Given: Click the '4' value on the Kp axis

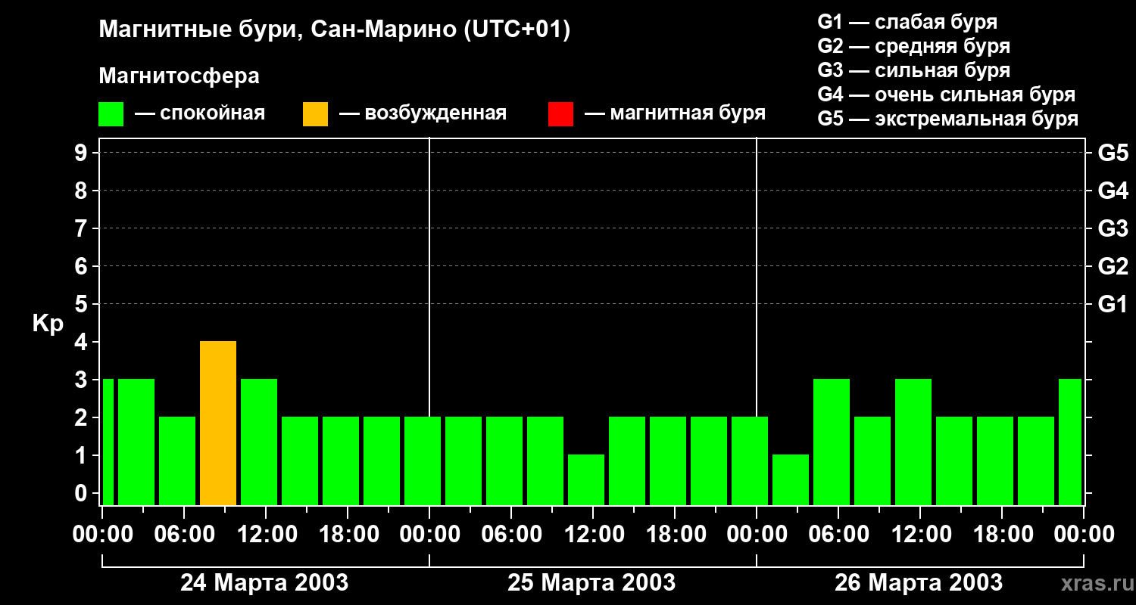Looking at the screenshot, I should point(83,342).
